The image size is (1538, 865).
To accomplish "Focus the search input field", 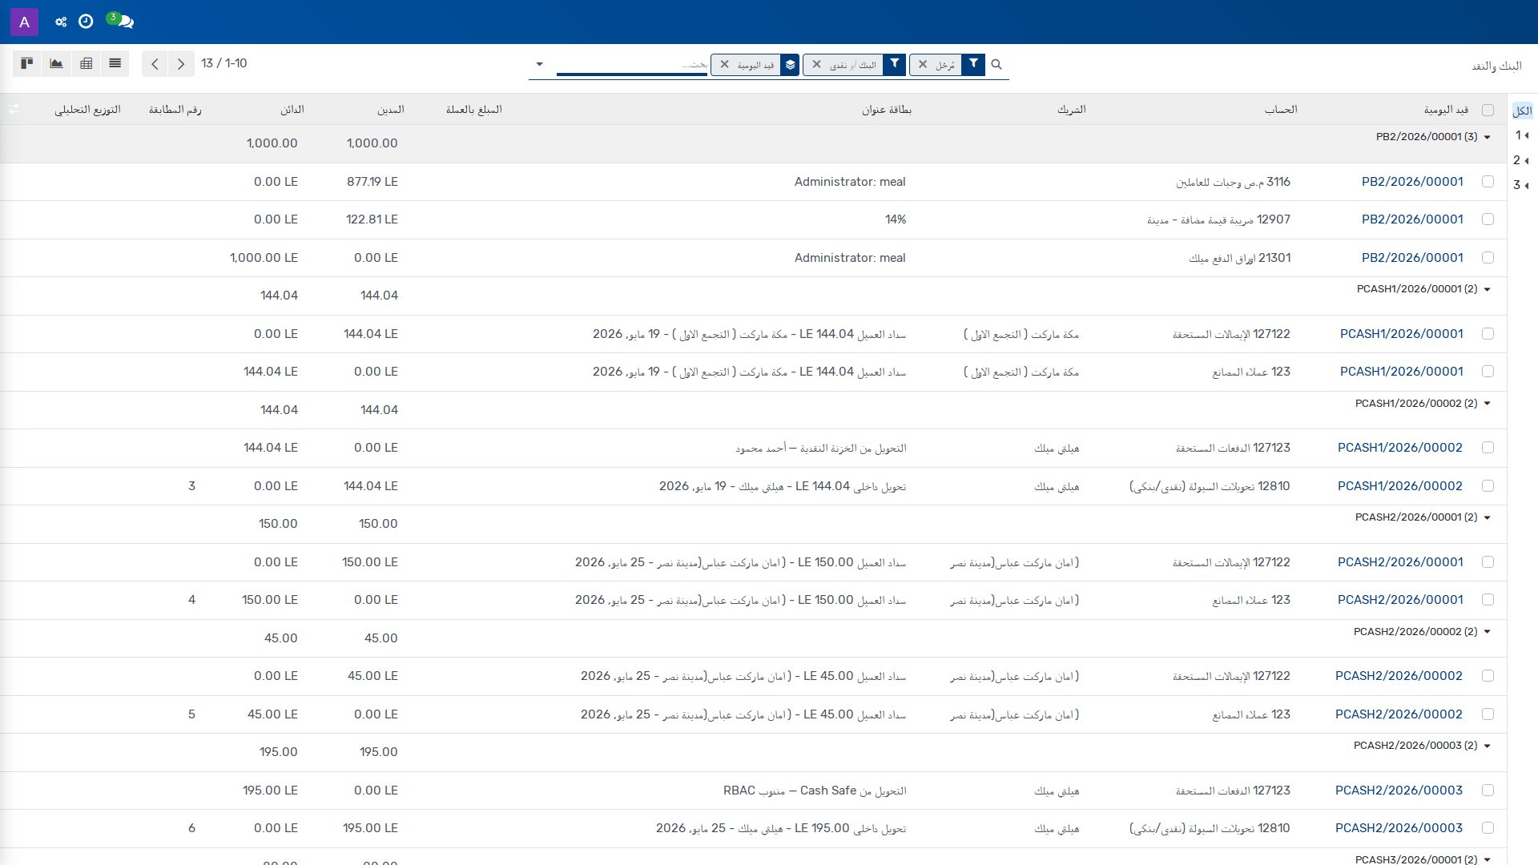I will click(x=632, y=64).
